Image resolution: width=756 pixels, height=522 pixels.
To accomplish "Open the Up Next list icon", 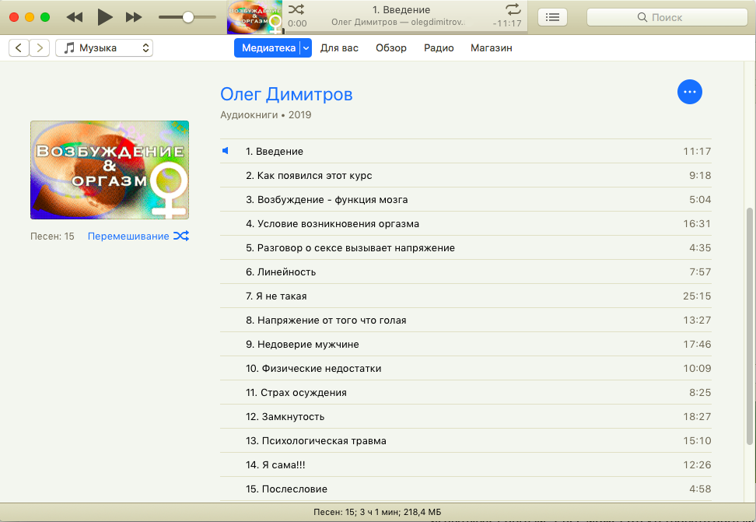I will [552, 17].
